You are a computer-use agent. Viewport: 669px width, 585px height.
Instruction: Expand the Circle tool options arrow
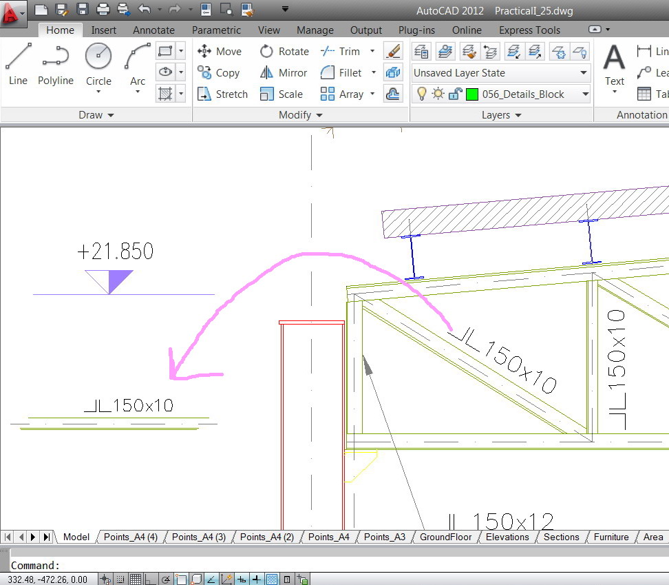point(98,92)
